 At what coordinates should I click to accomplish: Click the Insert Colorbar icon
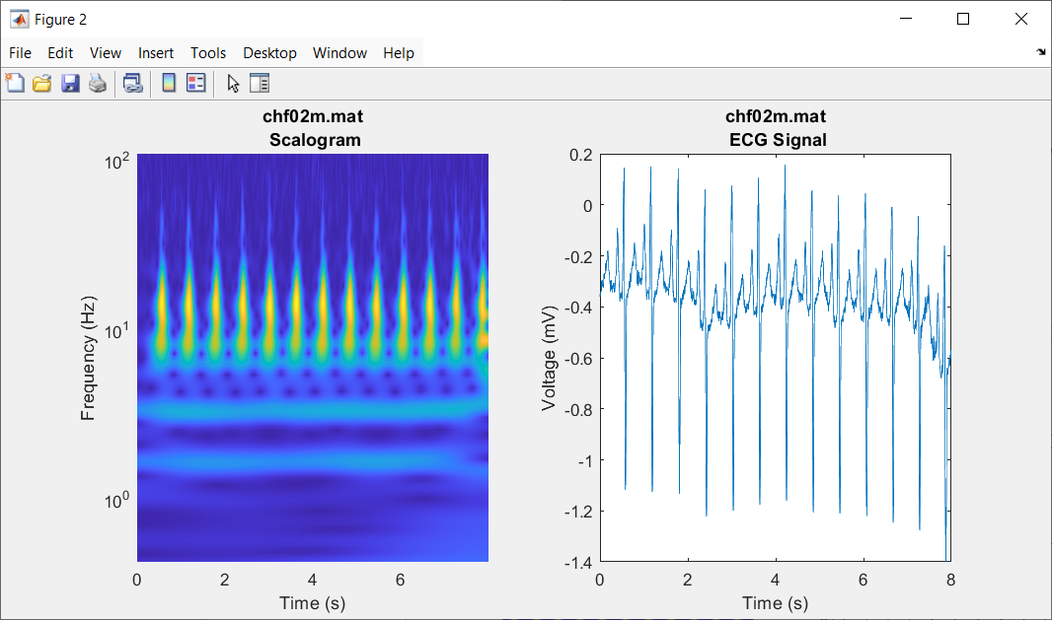[x=169, y=83]
